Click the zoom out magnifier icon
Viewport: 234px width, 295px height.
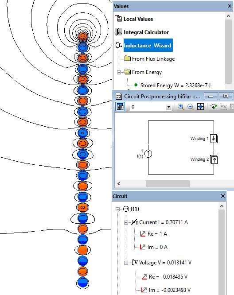click(191, 107)
